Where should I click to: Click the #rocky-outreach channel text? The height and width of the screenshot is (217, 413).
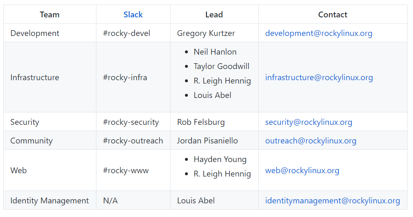coord(133,141)
